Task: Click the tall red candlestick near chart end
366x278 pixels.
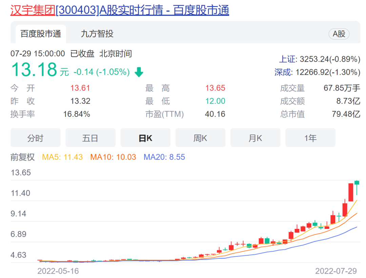Action: [x=351, y=192]
